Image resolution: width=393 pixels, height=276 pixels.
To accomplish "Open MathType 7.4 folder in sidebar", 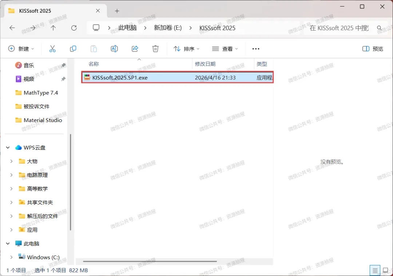I will click(36, 93).
